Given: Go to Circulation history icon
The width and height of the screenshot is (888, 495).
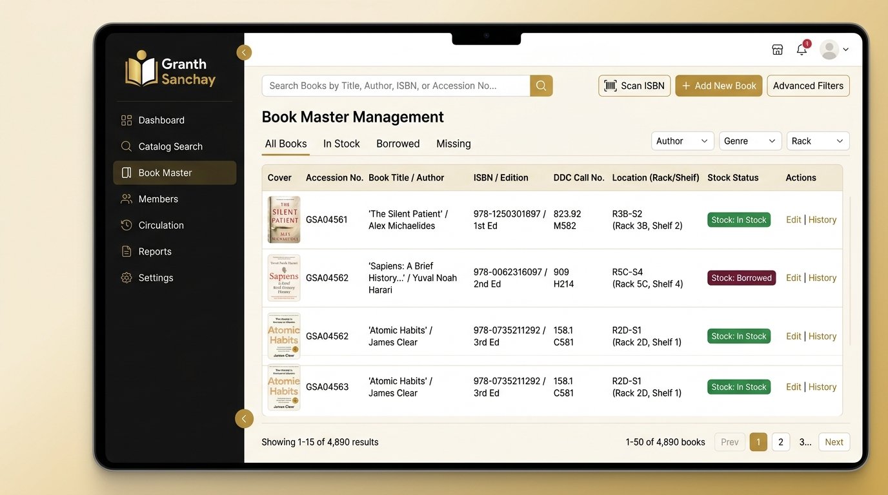Looking at the screenshot, I should 126,226.
